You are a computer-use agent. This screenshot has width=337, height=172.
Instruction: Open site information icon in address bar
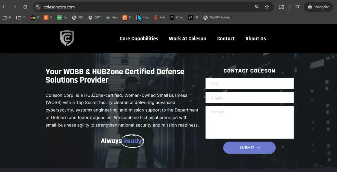click(38, 7)
